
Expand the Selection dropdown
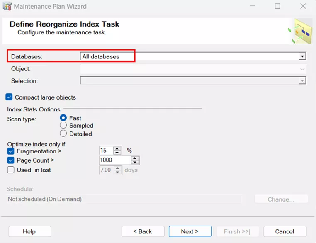[x=302, y=81]
